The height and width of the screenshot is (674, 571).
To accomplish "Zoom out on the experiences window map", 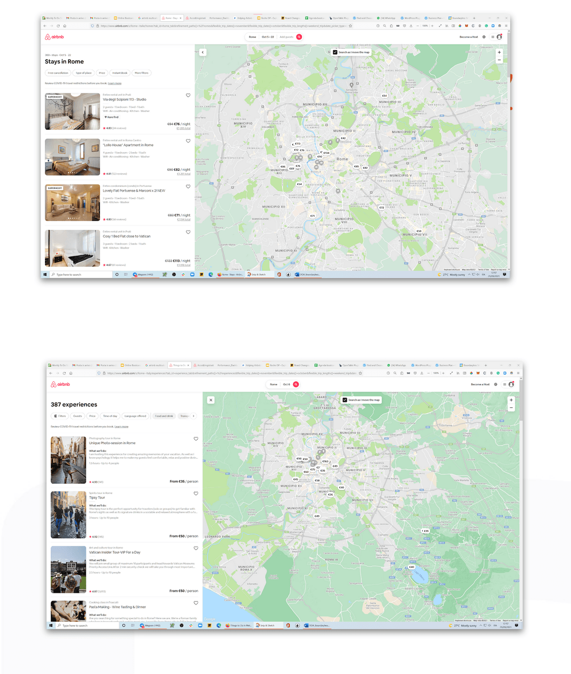I will click(511, 408).
